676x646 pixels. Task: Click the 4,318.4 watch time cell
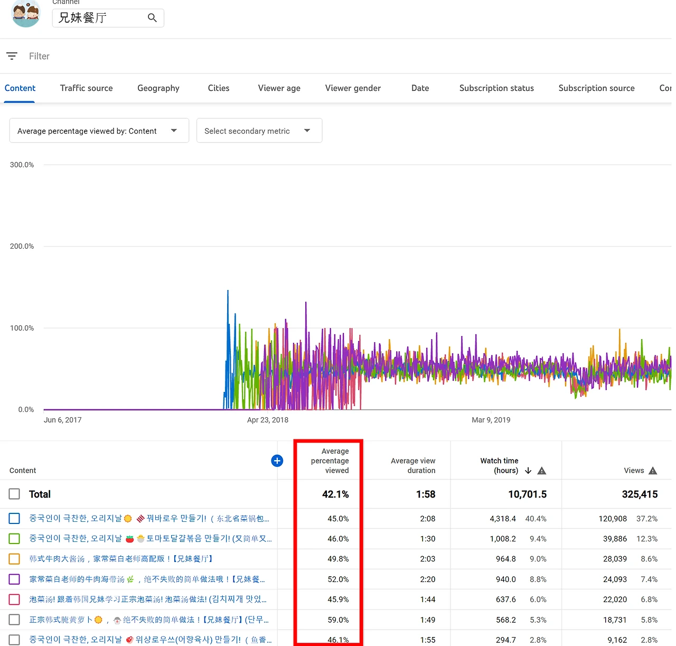pos(503,519)
